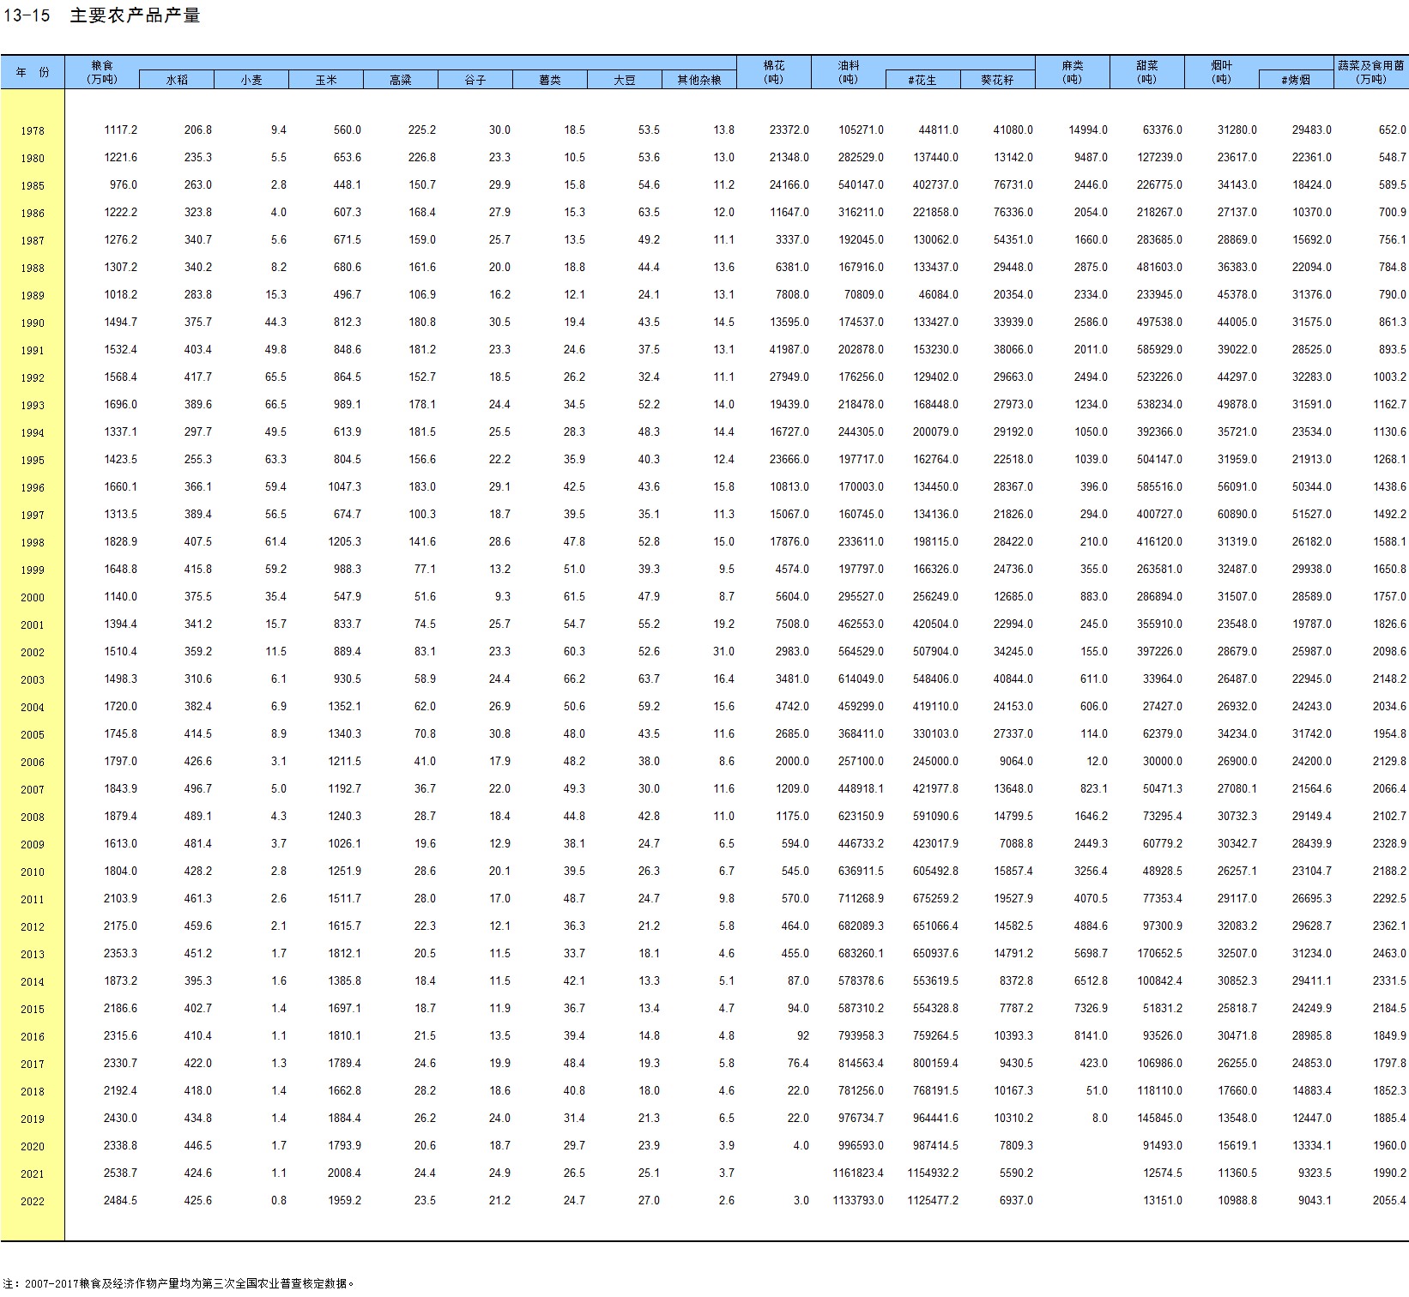Screen dimensions: 1409x1297
Task: Select the year 2000 row label
Action: coord(33,598)
